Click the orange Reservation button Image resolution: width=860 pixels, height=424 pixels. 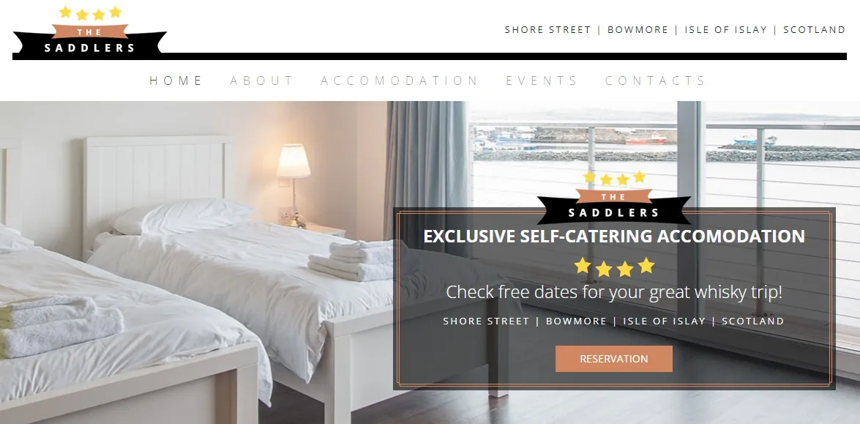click(614, 359)
